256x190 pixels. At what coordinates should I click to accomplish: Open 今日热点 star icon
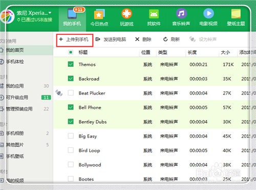click(99, 14)
